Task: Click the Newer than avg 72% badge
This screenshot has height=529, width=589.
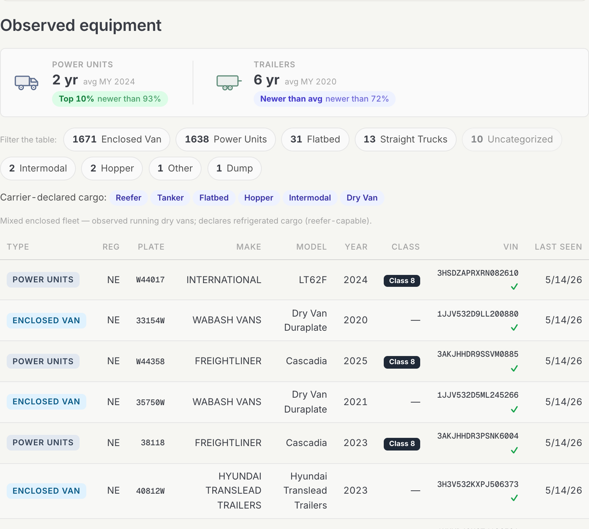Action: pyautogui.click(x=324, y=99)
